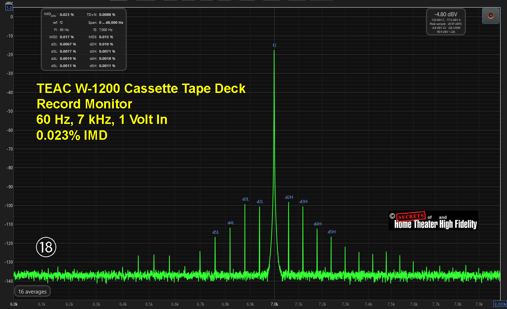Click the -60 level axis label
The height and width of the screenshot is (309, 507).
coord(9,130)
